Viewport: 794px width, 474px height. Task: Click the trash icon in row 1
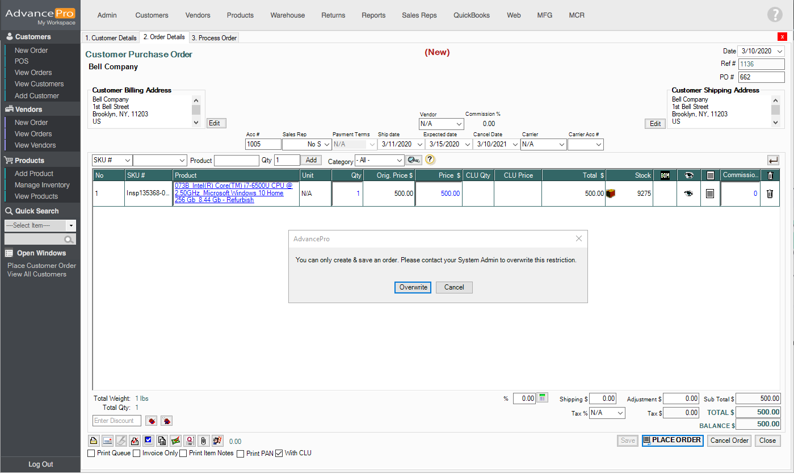click(x=770, y=194)
